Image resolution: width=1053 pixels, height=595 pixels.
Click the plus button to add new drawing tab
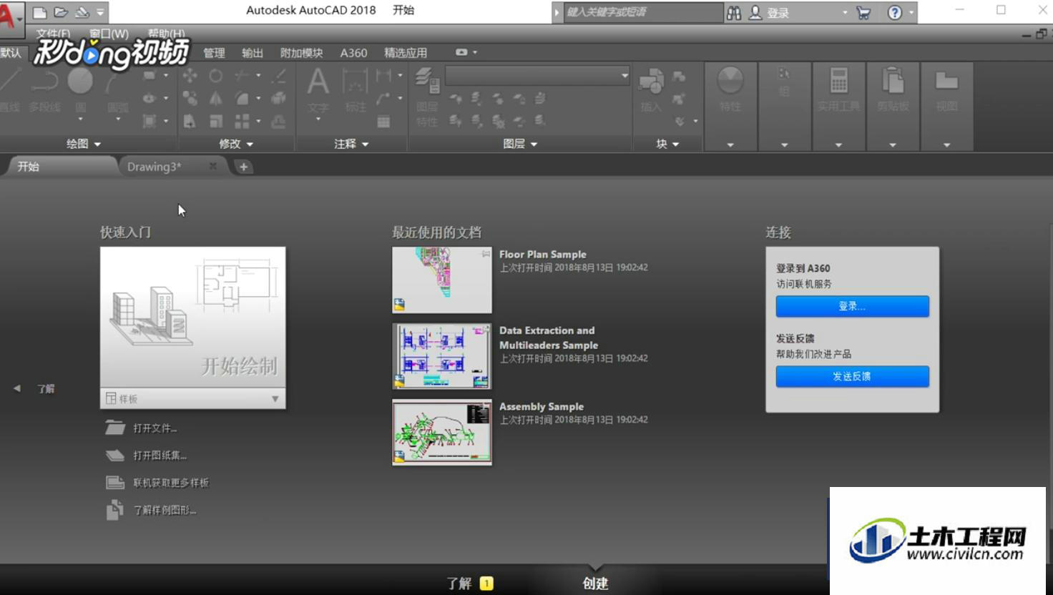(243, 167)
